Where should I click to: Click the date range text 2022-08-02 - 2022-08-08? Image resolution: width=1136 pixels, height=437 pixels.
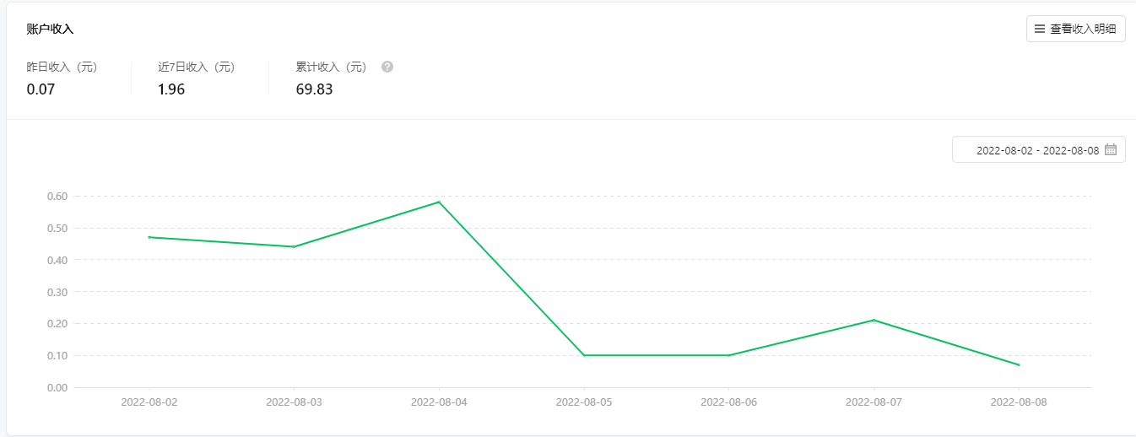[1037, 150]
